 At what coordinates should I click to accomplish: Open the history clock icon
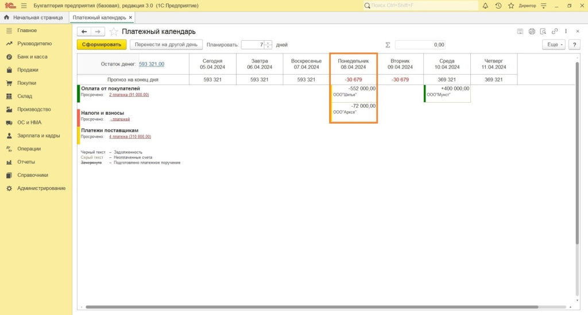click(x=498, y=6)
